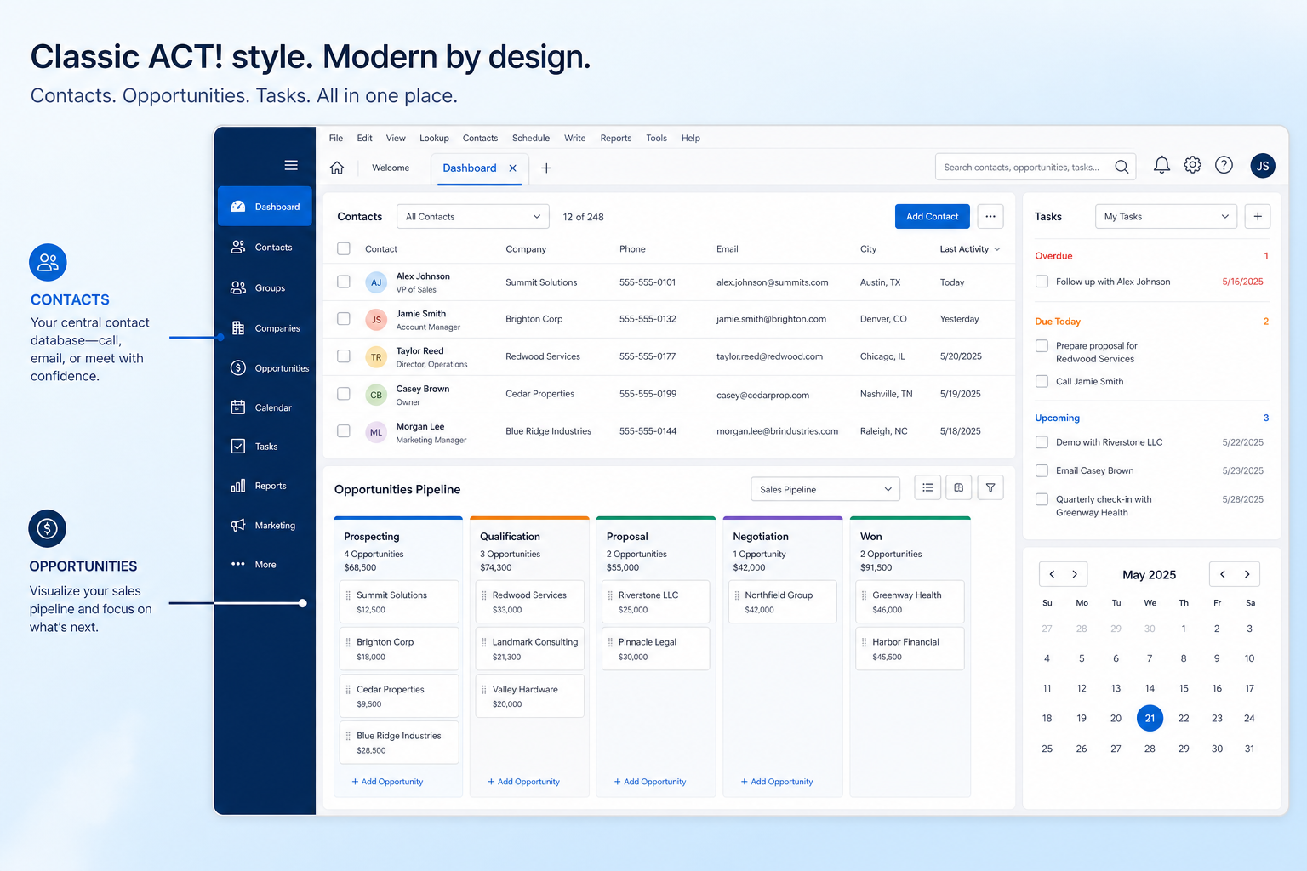Open Marketing in the sidebar

coord(265,526)
